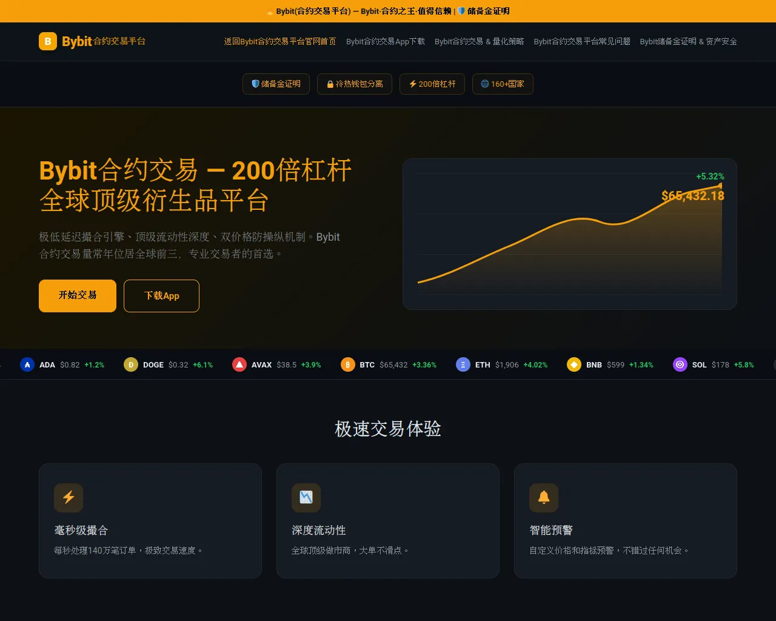776x621 pixels.
Task: Click the globe icon in 160+国家 badge
Action: 485,84
